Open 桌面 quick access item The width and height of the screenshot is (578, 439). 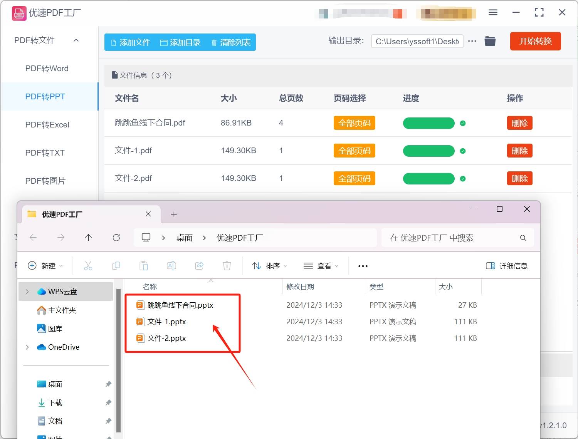[x=50, y=384]
